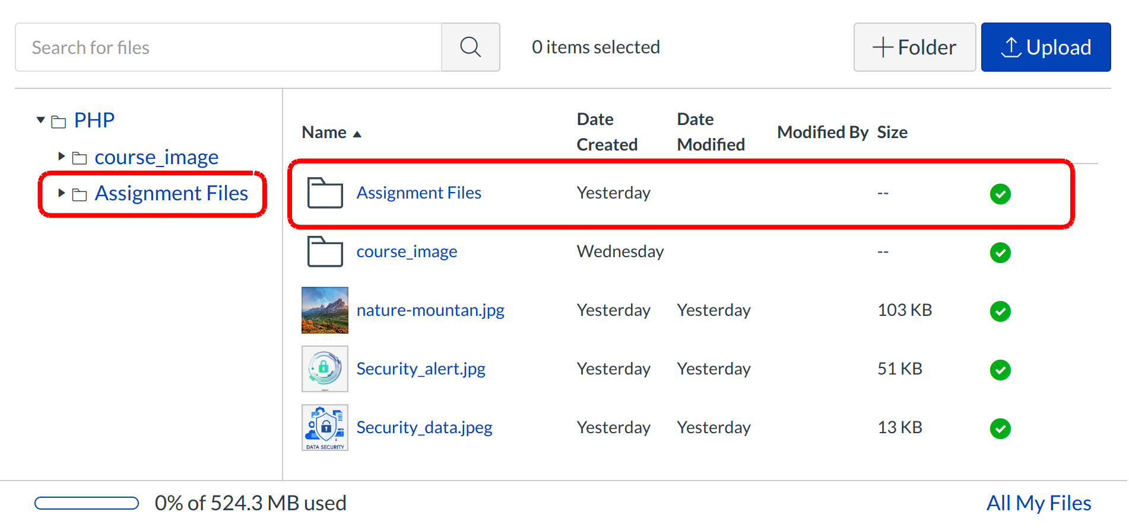The height and width of the screenshot is (528, 1129).
Task: Open nature-mountan.jpg thumbnail preview
Action: click(325, 311)
